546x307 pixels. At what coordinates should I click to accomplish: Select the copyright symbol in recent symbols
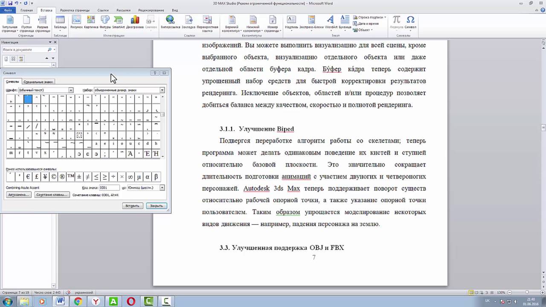click(53, 177)
